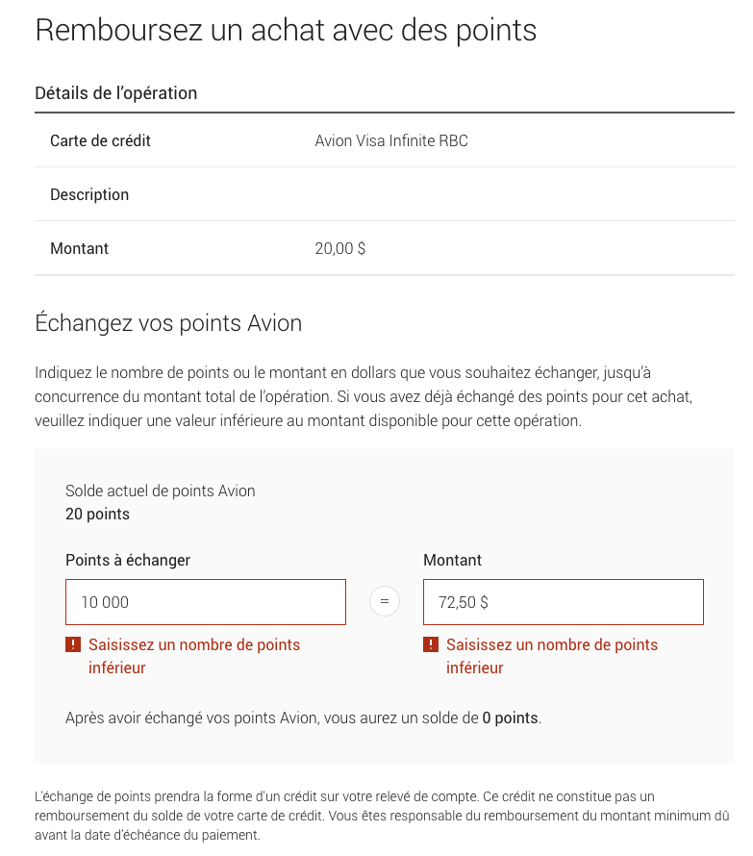Click the Montant field's error message text
This screenshot has height=856, width=753.
coord(551,655)
